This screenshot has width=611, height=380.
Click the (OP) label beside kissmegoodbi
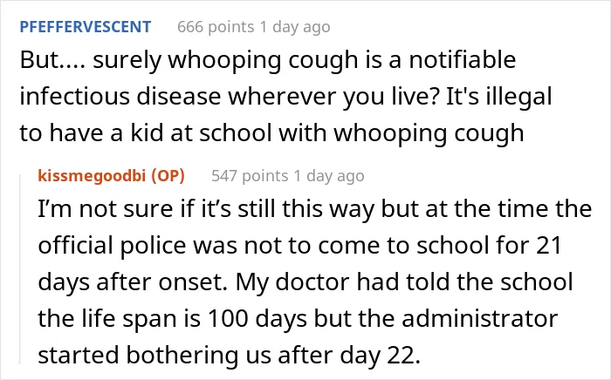(168, 176)
